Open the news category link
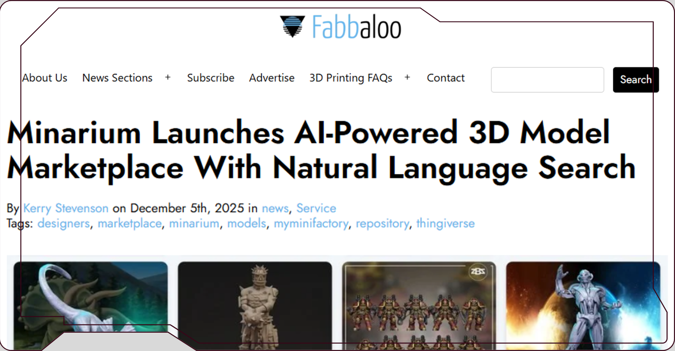 (275, 208)
